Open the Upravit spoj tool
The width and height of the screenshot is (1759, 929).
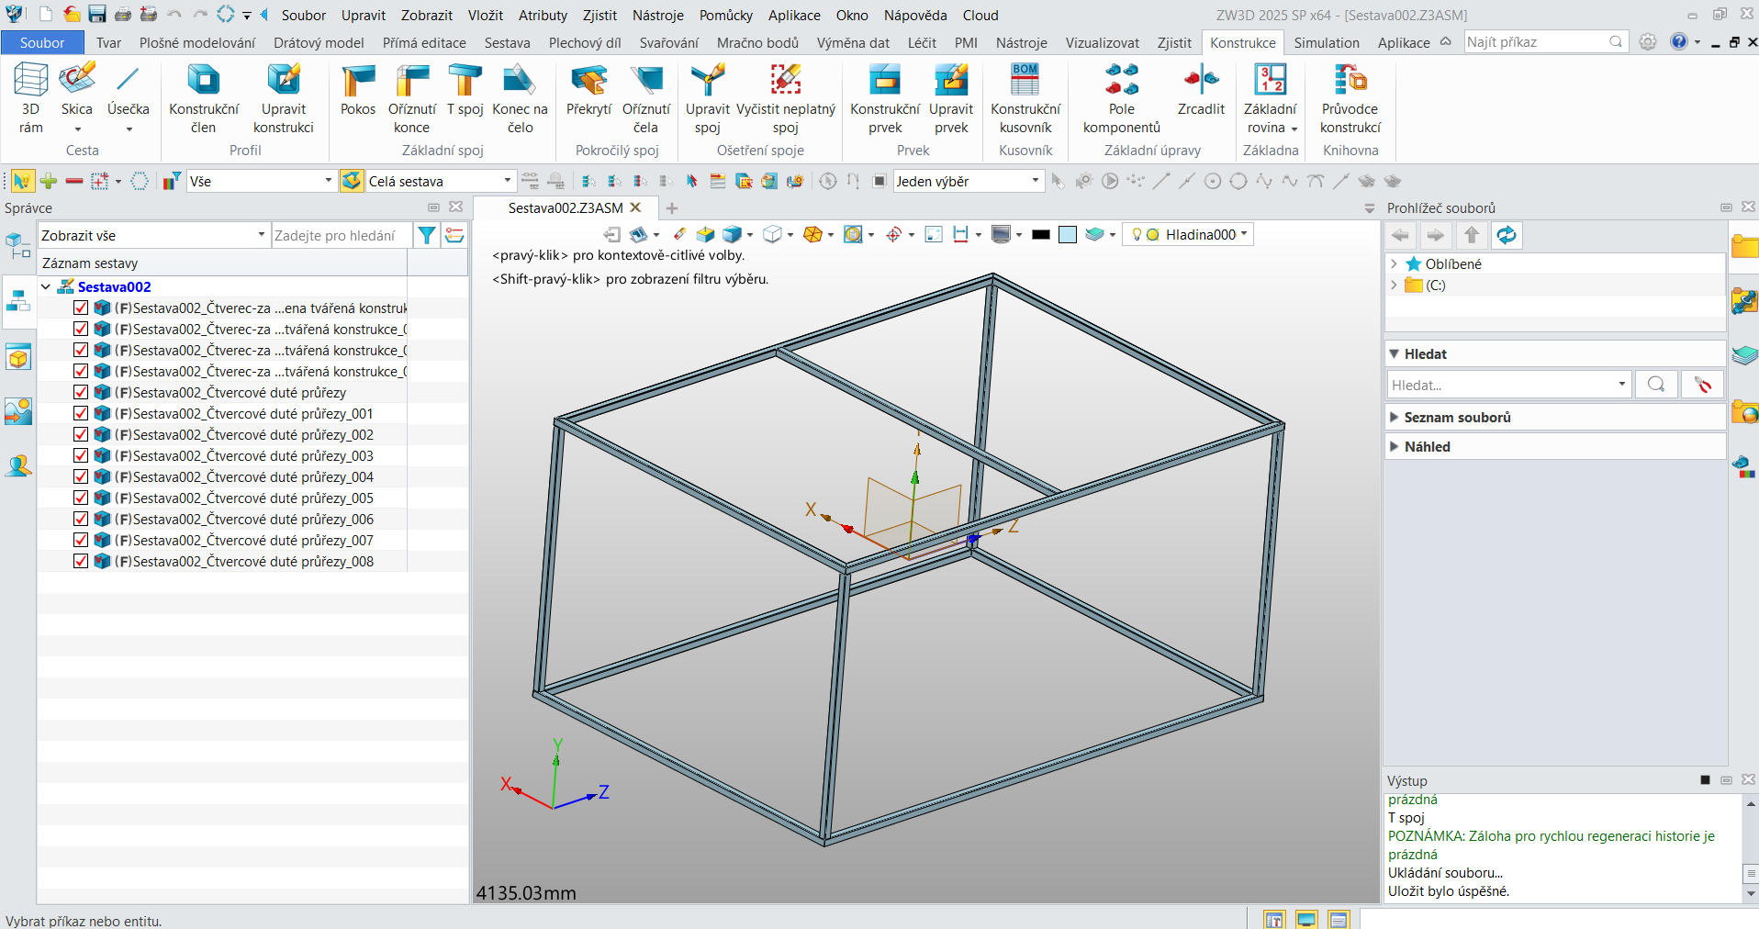708,98
